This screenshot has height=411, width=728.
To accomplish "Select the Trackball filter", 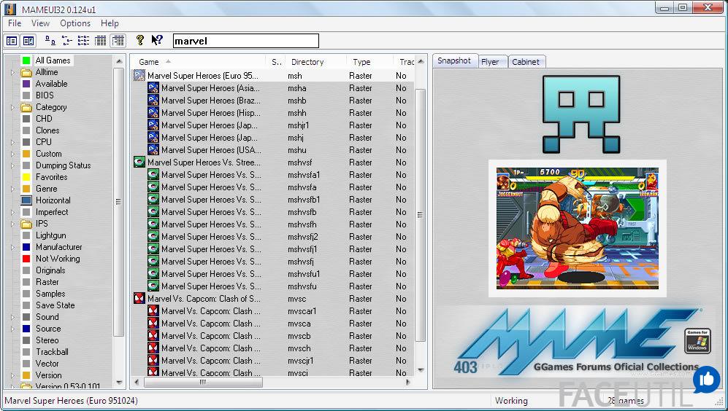I will pyautogui.click(x=52, y=352).
